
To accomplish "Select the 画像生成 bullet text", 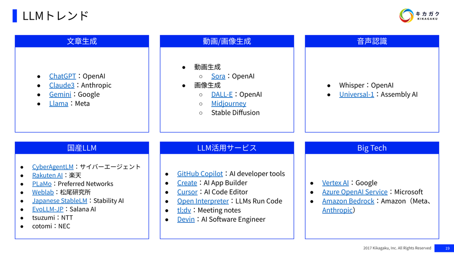I will 207,85.
